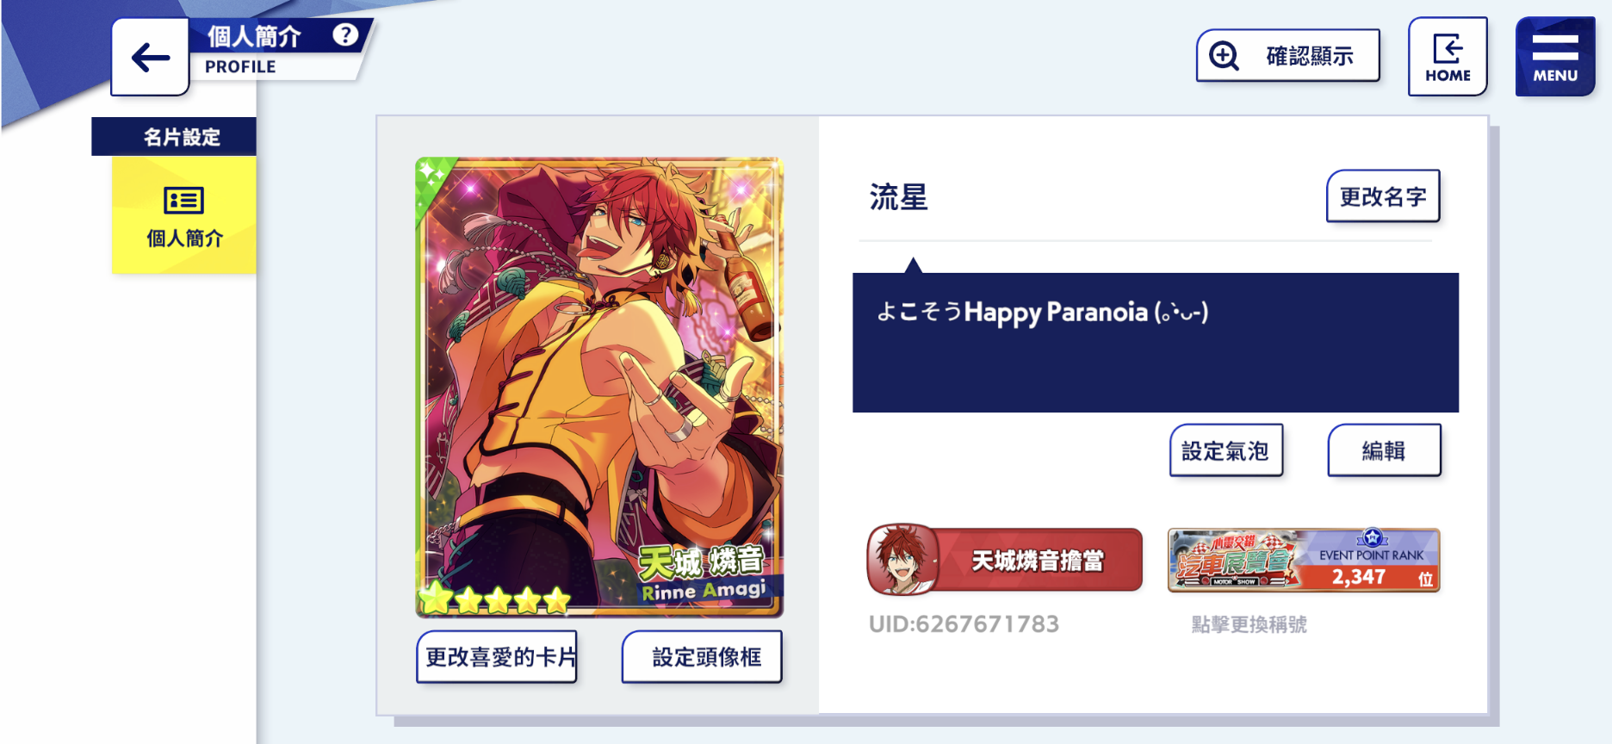Open the hamburger MENU
The image size is (1612, 744).
tap(1555, 57)
